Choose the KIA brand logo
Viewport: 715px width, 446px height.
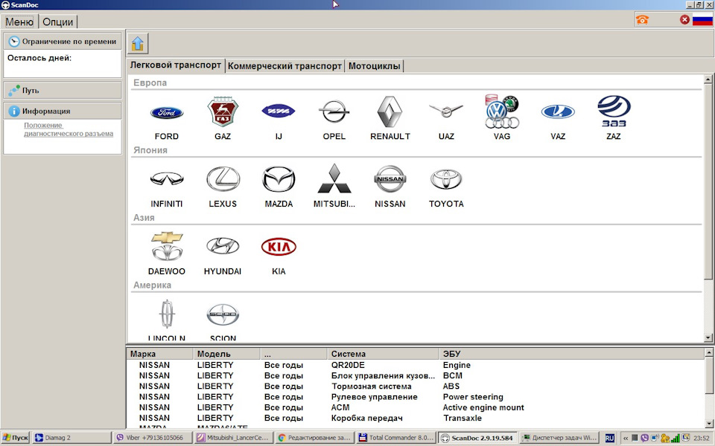tap(279, 247)
